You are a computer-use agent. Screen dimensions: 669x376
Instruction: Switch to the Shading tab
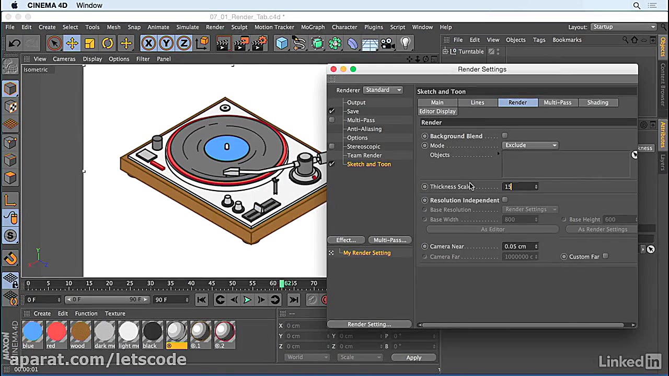tap(597, 102)
